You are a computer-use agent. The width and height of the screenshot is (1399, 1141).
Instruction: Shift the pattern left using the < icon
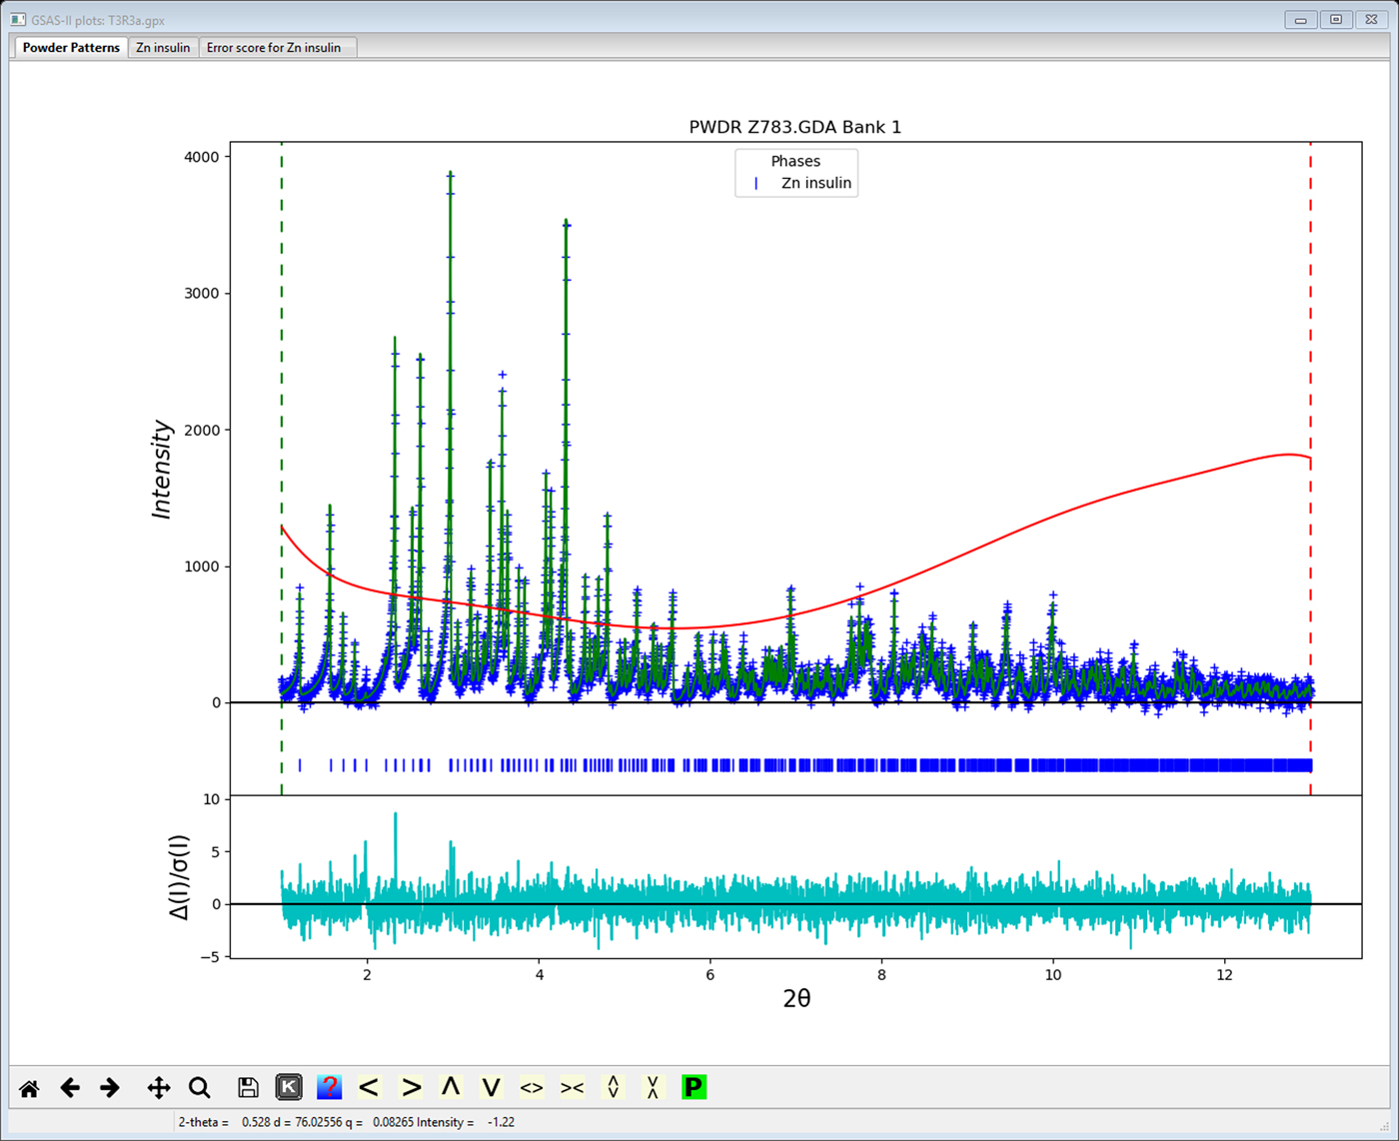pyautogui.click(x=370, y=1088)
